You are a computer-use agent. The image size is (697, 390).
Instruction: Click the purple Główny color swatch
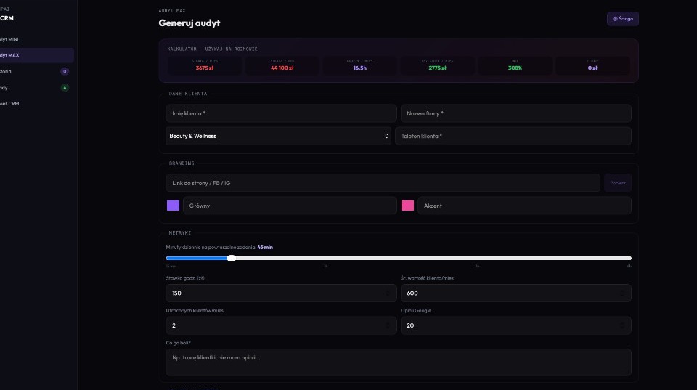[173, 206]
